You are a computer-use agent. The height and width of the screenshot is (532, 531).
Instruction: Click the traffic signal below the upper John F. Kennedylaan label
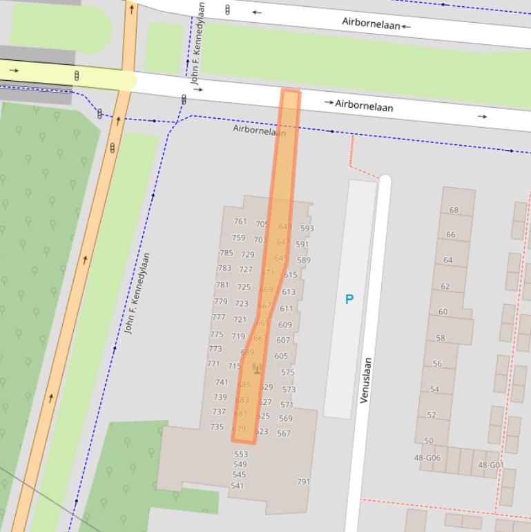(x=184, y=99)
